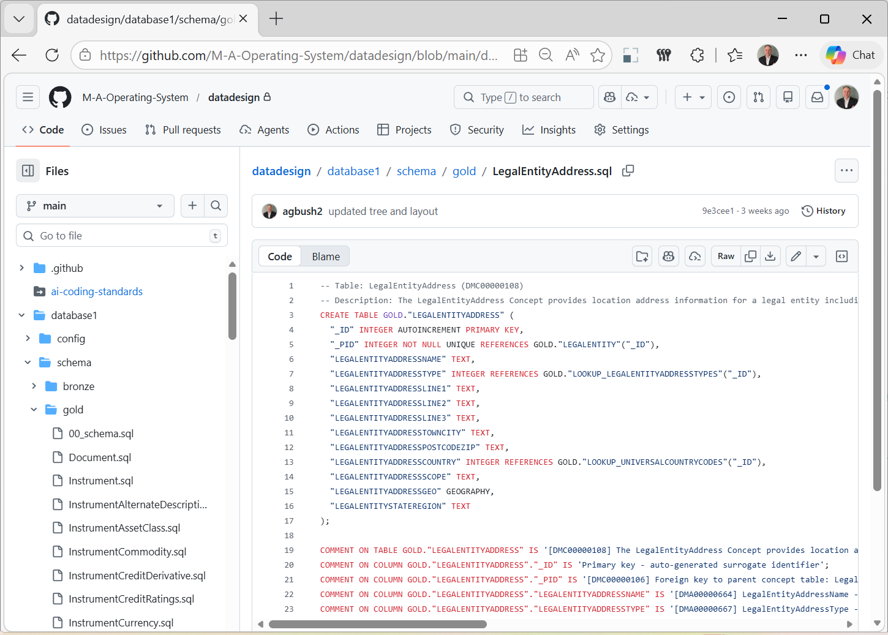Image resolution: width=888 pixels, height=635 pixels.
Task: Edit the file with the pencil icon
Action: 796,256
